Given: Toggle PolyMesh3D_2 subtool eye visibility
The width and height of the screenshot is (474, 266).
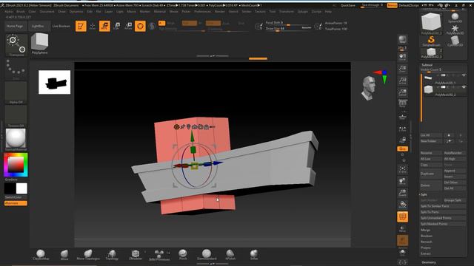Looking at the screenshot, I should [x=464, y=87].
